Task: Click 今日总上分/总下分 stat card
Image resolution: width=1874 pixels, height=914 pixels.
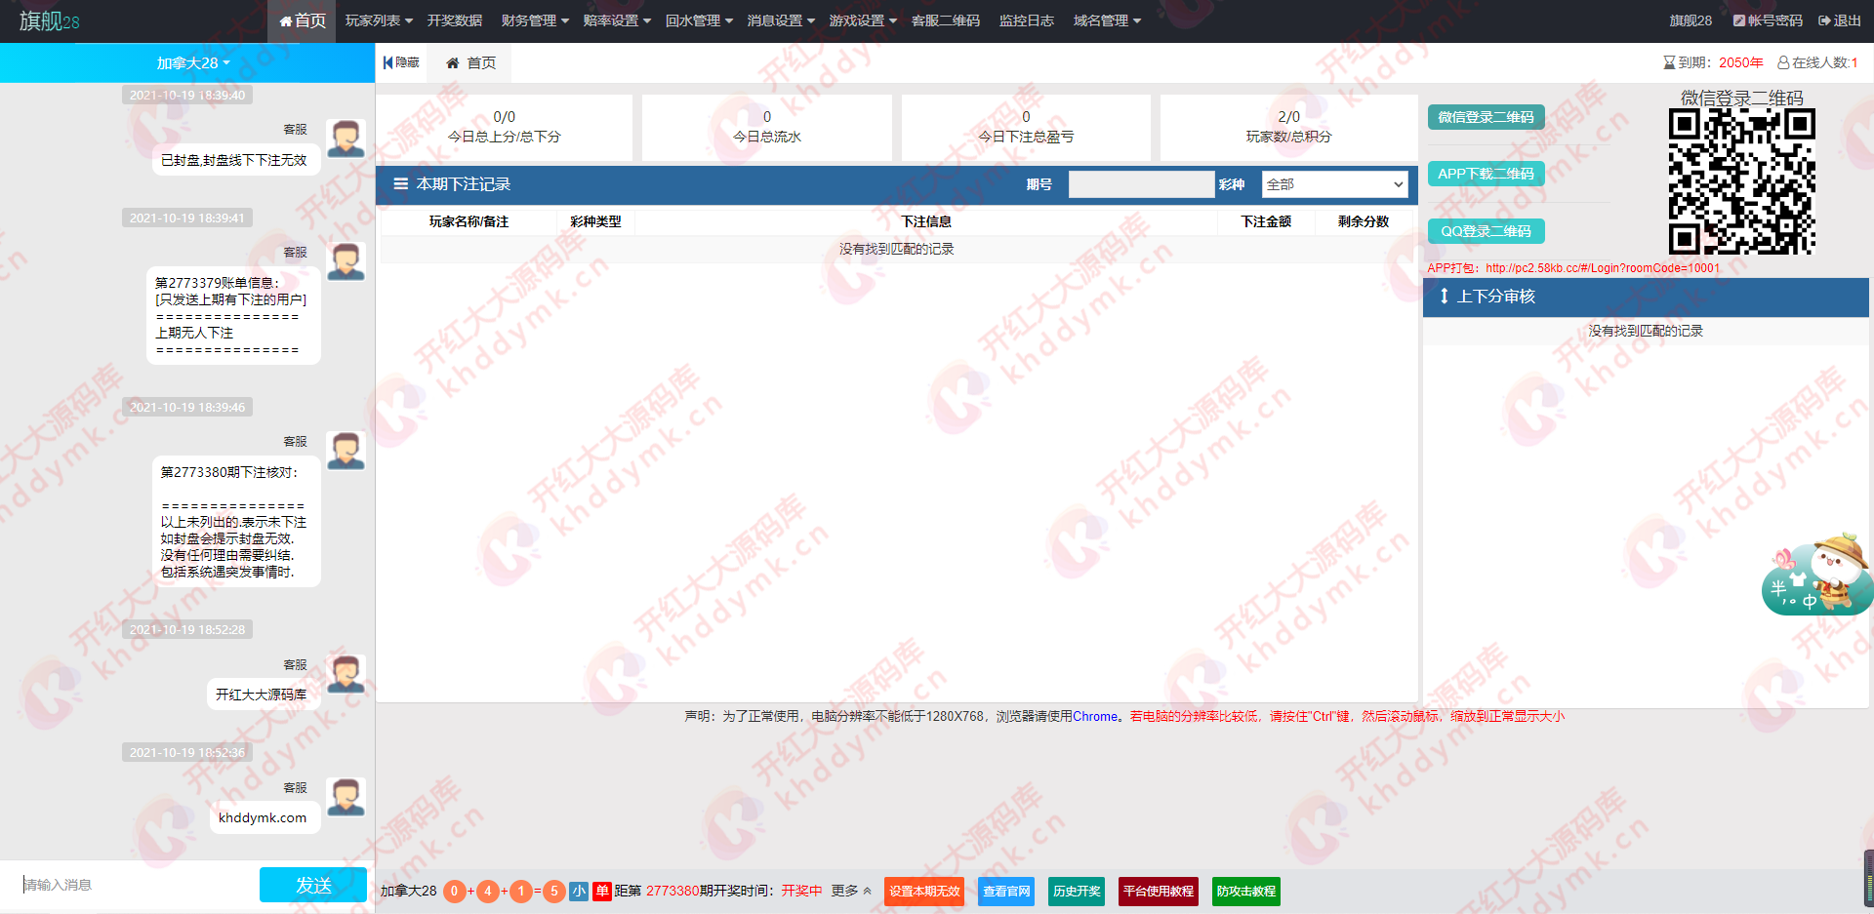Action: click(505, 128)
